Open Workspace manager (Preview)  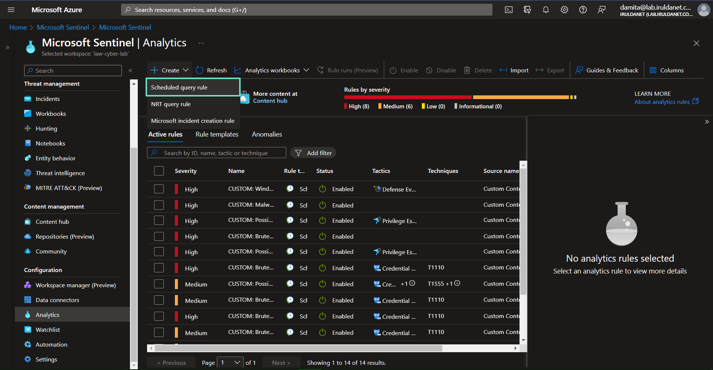point(76,285)
